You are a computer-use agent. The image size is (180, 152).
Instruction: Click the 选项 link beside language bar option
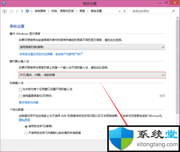click(162, 96)
